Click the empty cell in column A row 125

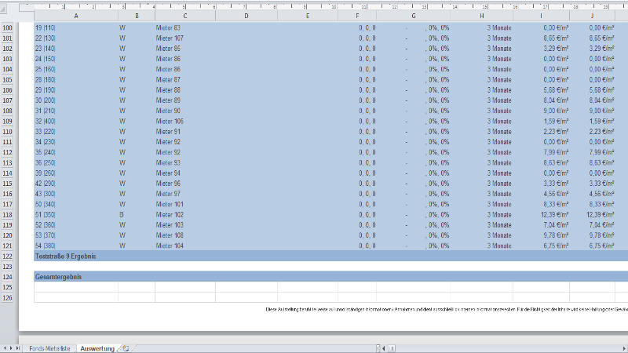click(76, 287)
